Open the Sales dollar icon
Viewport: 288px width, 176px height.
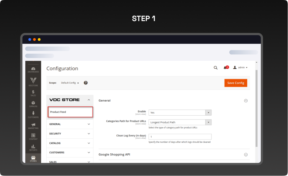pyautogui.click(x=33, y=92)
